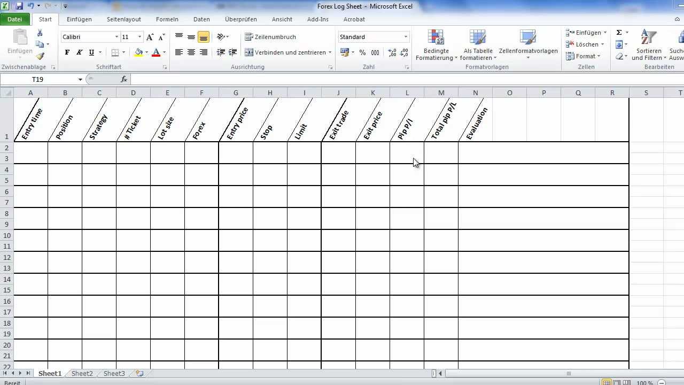The image size is (684, 385).
Task: Switch to the Daten tab
Action: click(x=201, y=19)
